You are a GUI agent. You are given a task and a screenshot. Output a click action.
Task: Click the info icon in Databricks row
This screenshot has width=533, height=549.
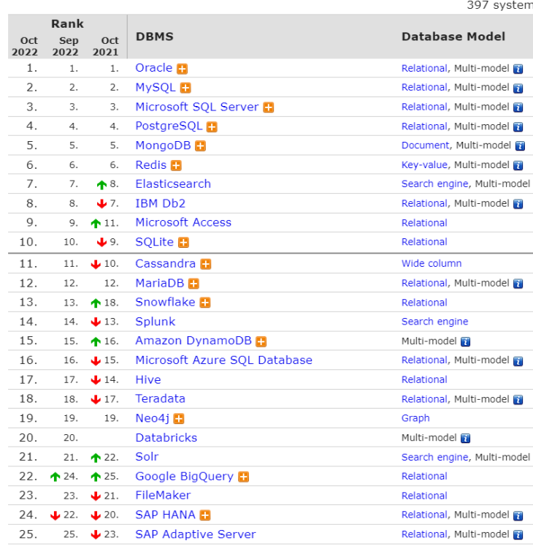(x=465, y=439)
